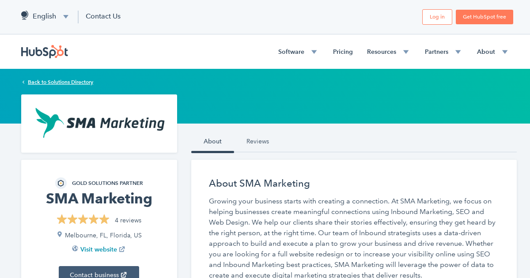Open the English language dropdown
The width and height of the screenshot is (530, 278).
pos(65,16)
